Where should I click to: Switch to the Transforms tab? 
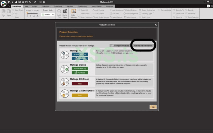(58, 6)
